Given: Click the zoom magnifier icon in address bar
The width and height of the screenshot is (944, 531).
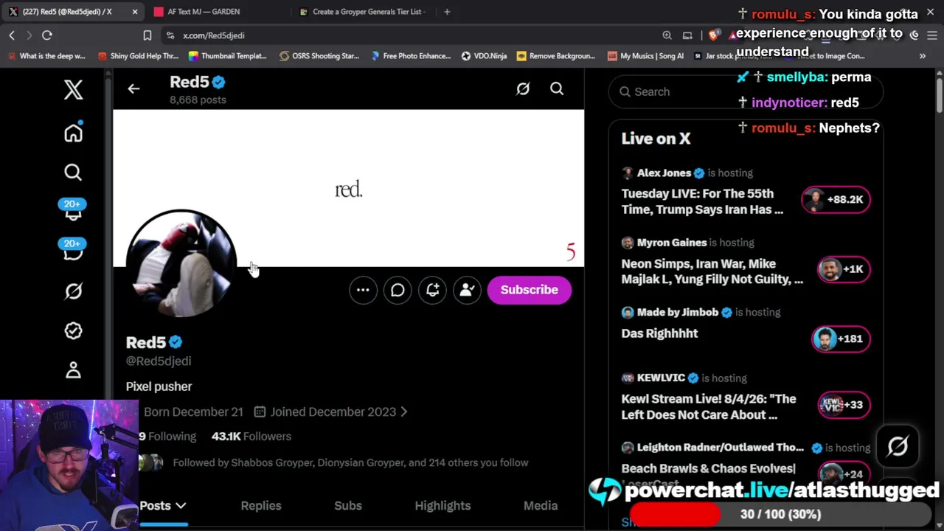Looking at the screenshot, I should click(x=667, y=35).
